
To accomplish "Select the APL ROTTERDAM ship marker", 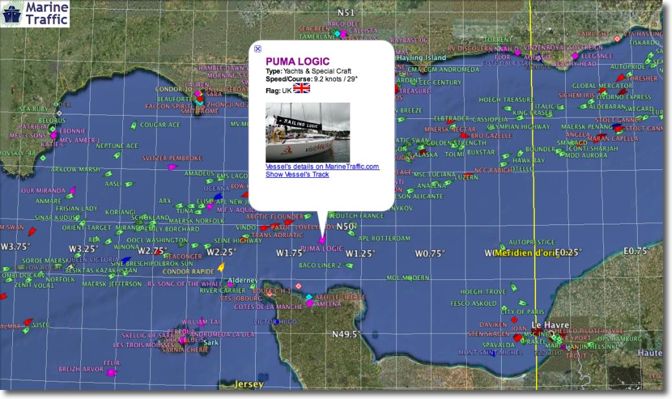I will tap(352, 233).
